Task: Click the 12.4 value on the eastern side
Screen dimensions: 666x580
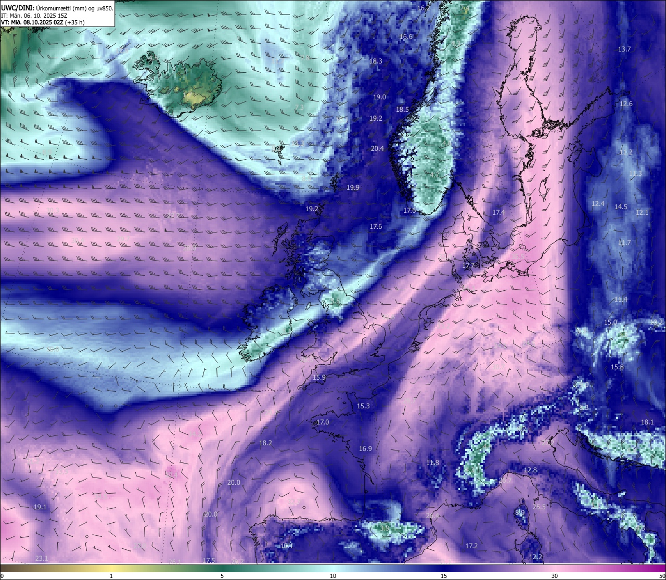Action: [598, 203]
